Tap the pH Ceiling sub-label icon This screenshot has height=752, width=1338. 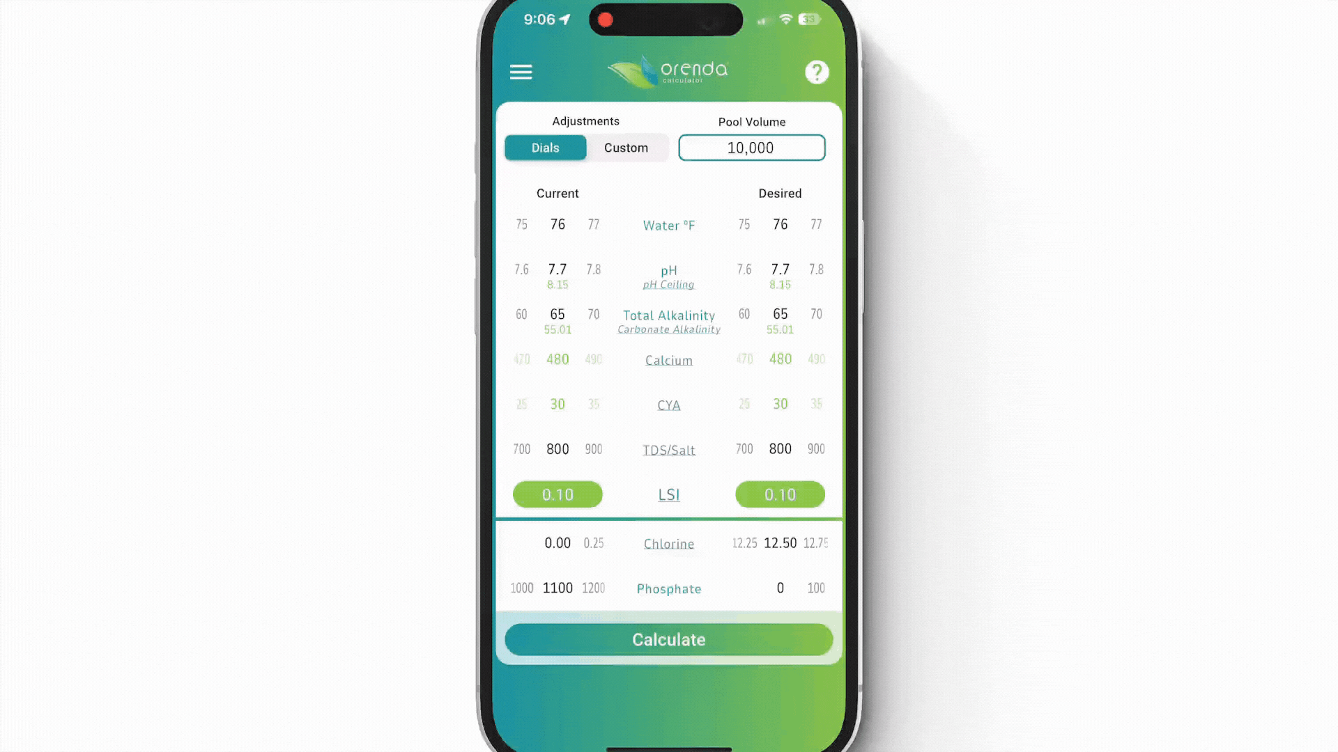coord(669,285)
